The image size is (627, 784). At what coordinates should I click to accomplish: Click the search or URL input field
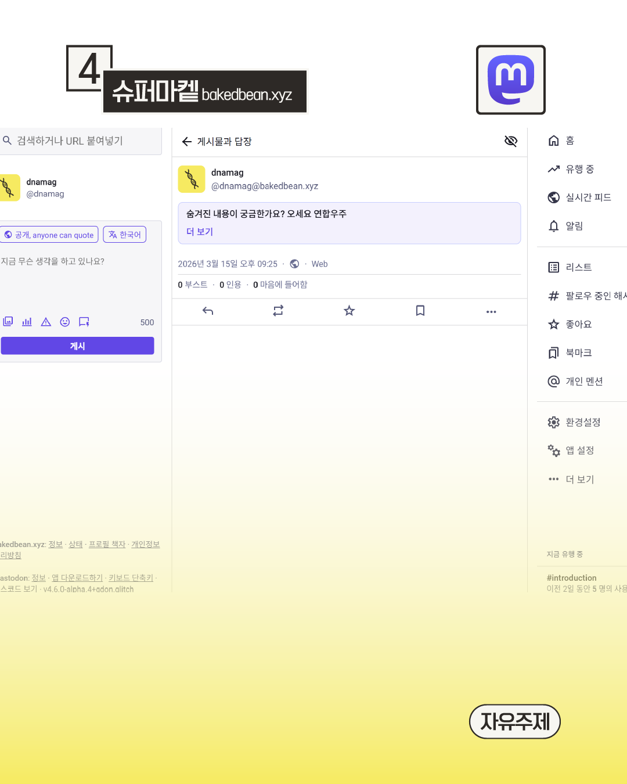[81, 141]
